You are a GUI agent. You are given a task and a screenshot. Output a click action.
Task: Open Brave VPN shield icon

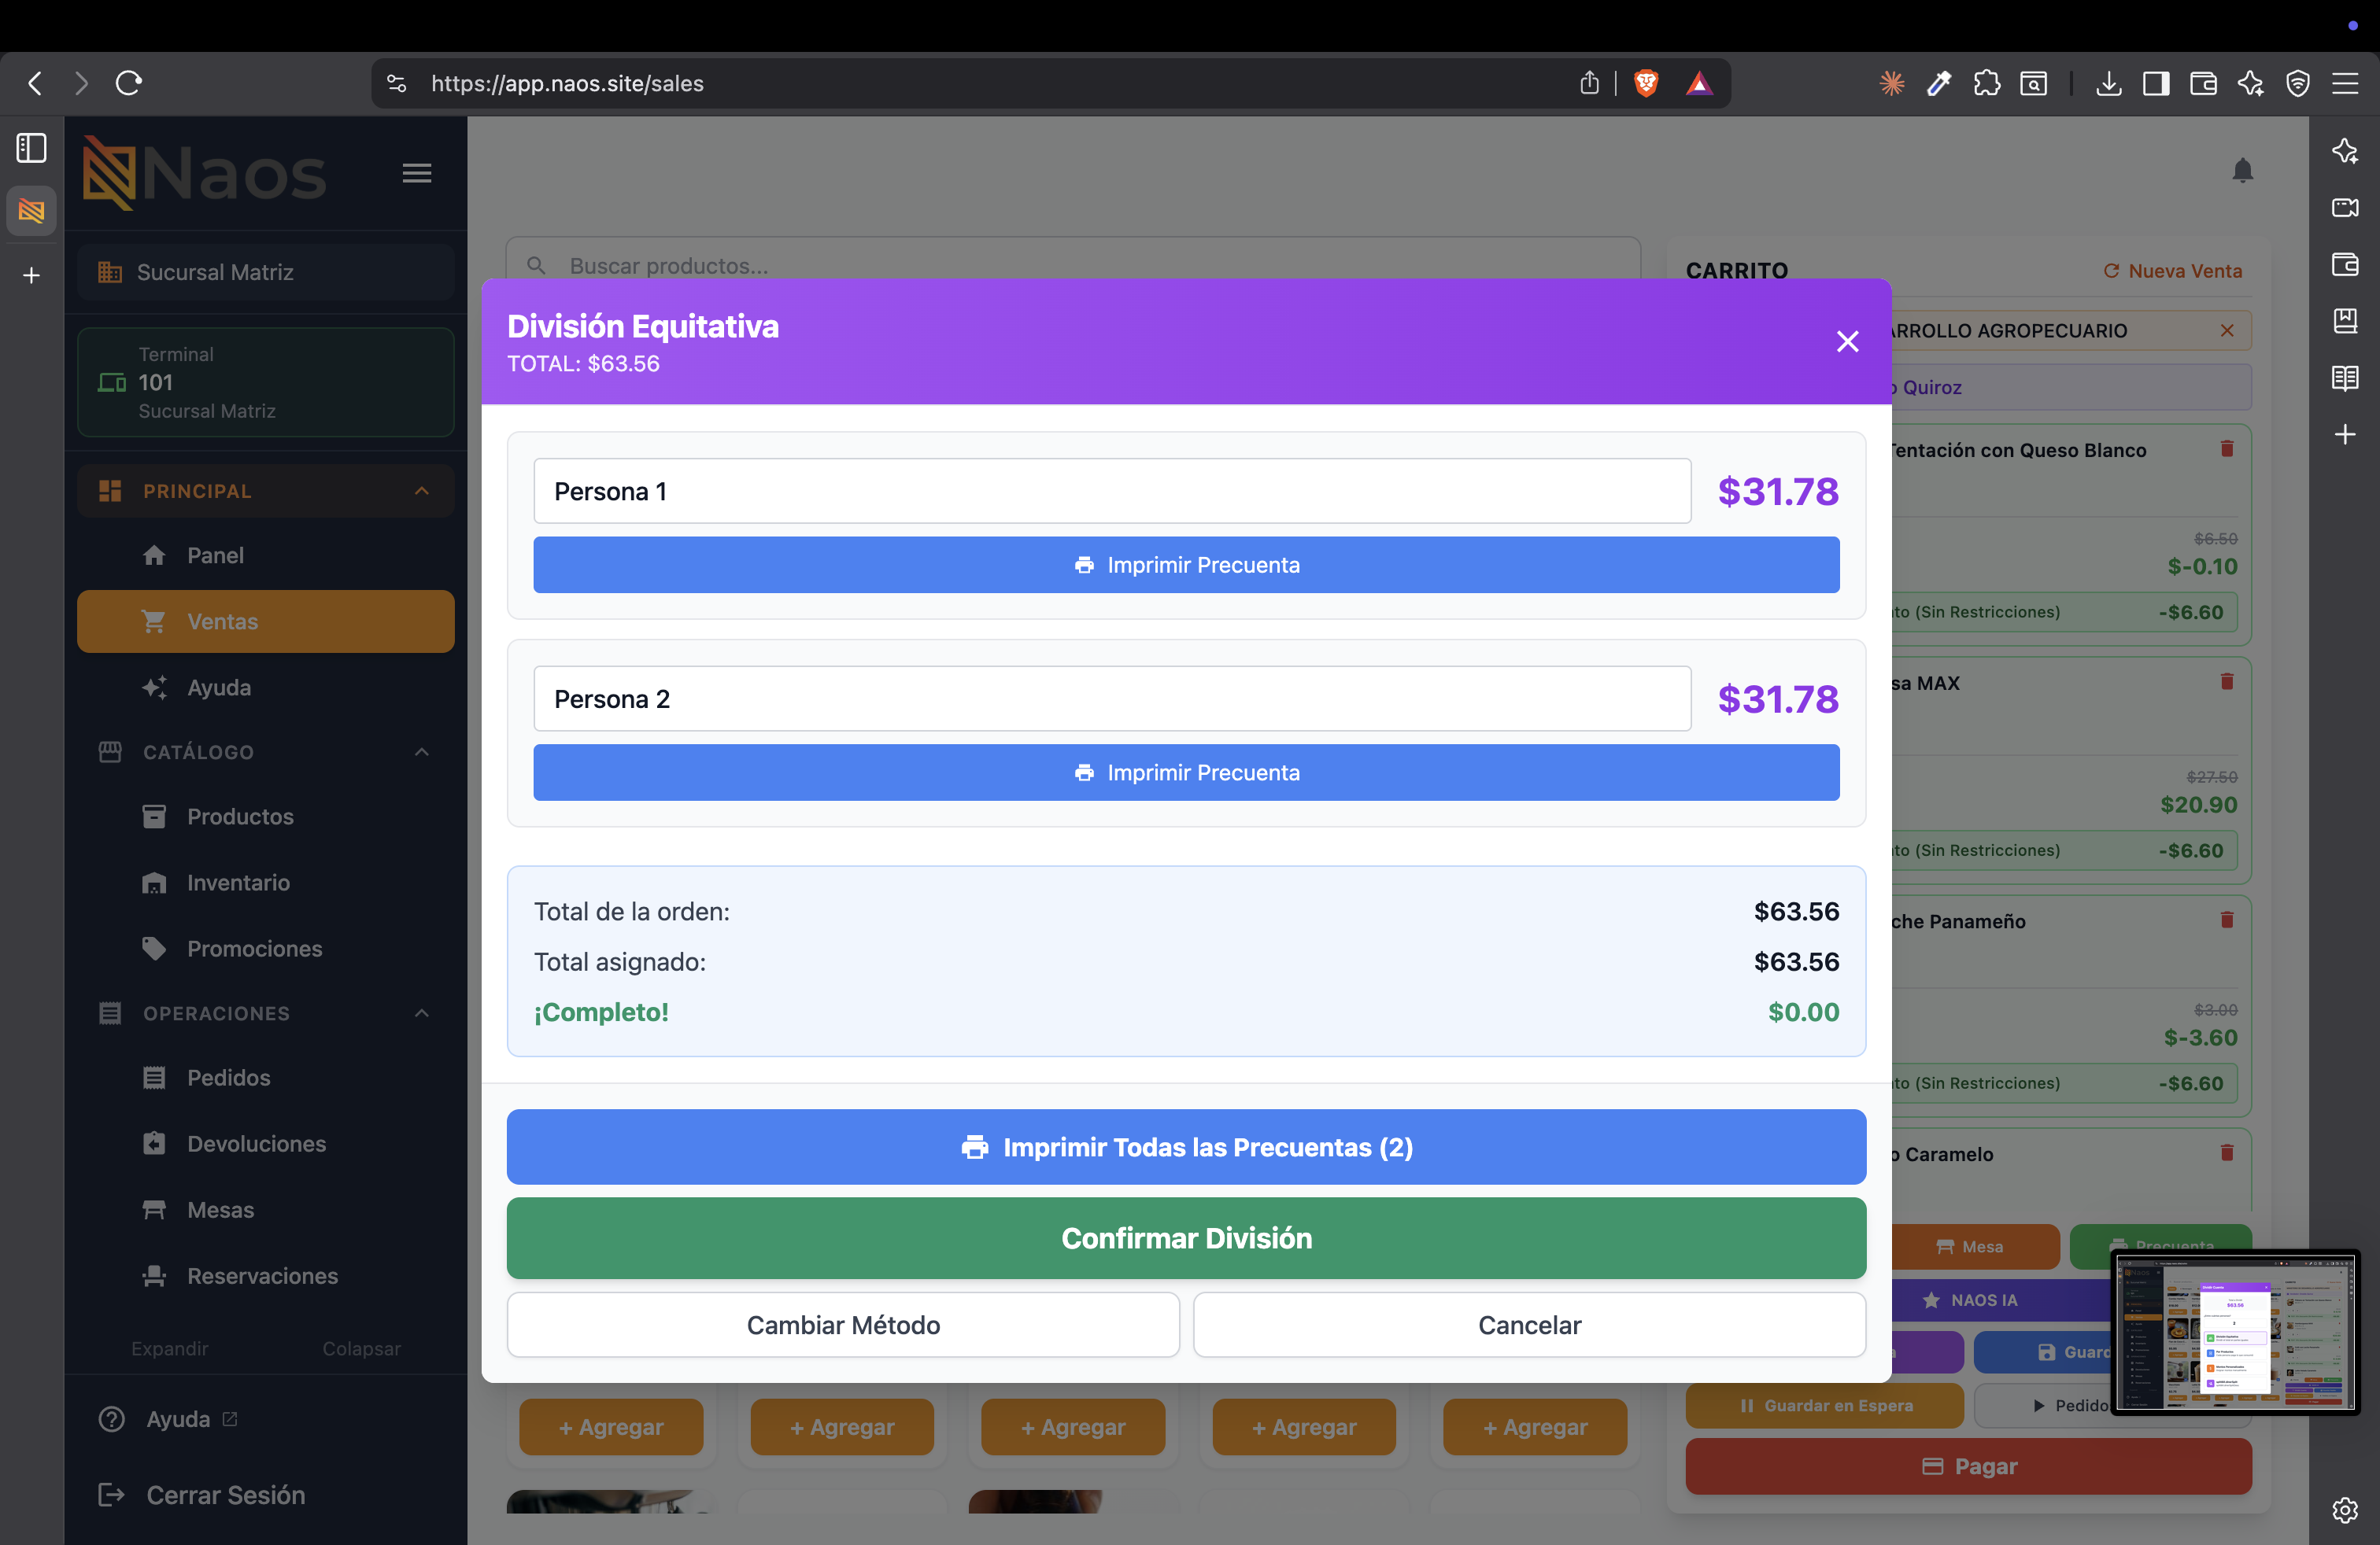coord(2298,83)
